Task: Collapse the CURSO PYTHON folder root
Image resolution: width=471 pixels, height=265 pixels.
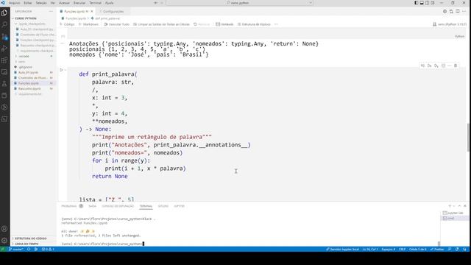Action: coord(26,18)
